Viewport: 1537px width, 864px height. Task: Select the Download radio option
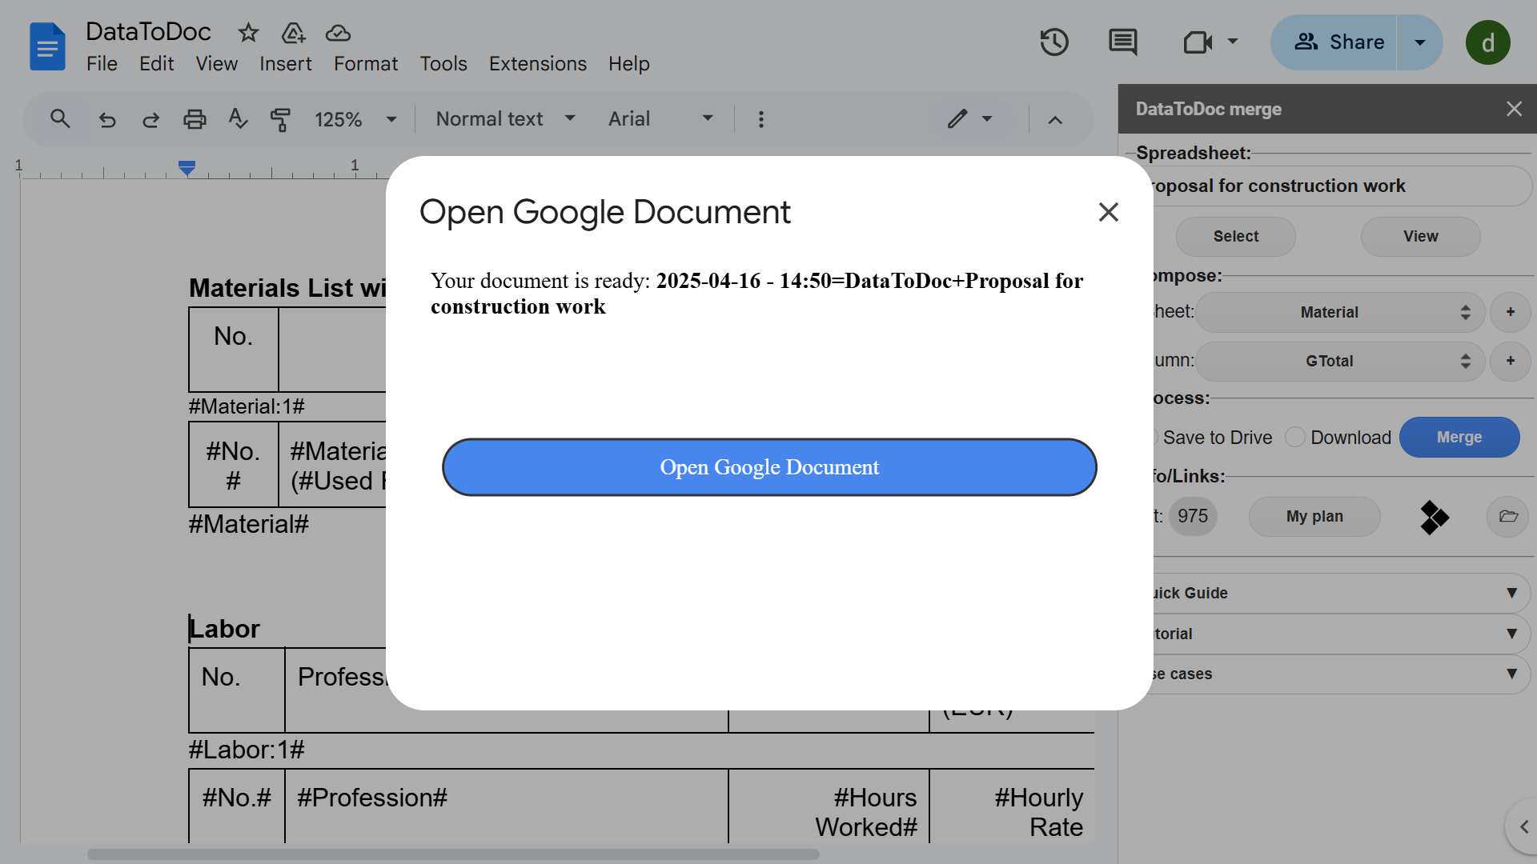click(x=1294, y=438)
